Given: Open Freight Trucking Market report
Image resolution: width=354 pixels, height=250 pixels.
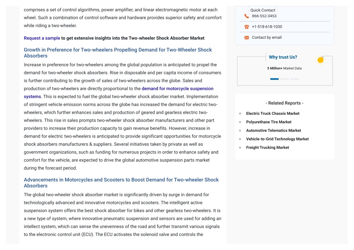Looking at the screenshot, I should click(x=268, y=148).
